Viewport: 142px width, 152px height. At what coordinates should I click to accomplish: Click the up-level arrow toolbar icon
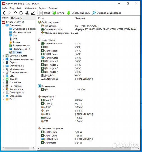coord(15,12)
